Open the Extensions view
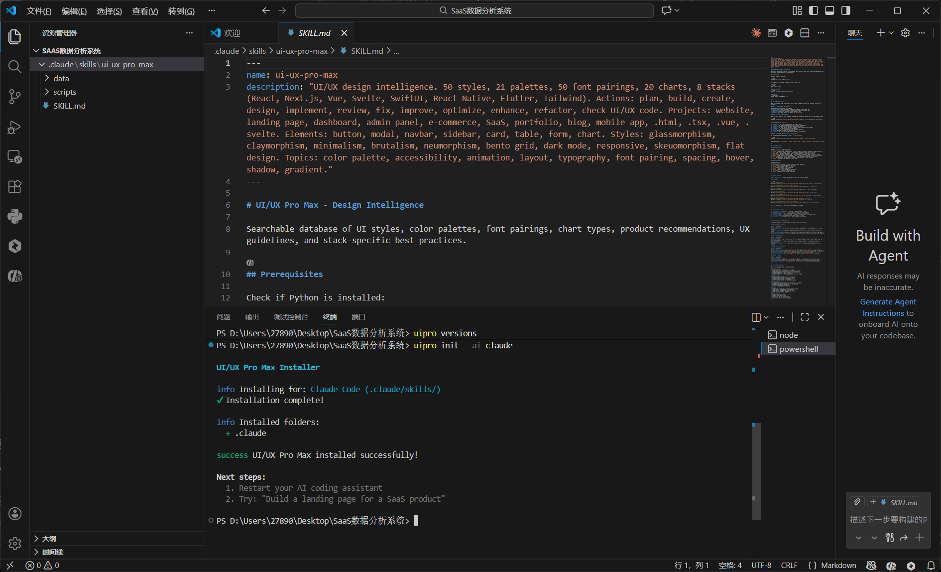 coord(15,186)
